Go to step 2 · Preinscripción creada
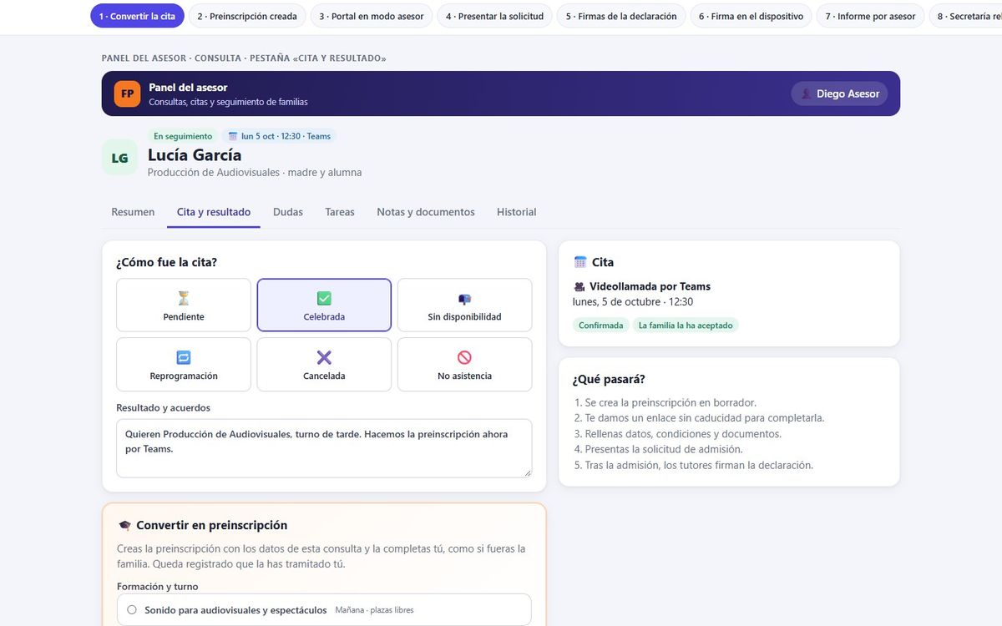 pyautogui.click(x=247, y=16)
